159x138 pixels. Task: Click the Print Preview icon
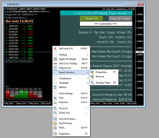click(55, 123)
